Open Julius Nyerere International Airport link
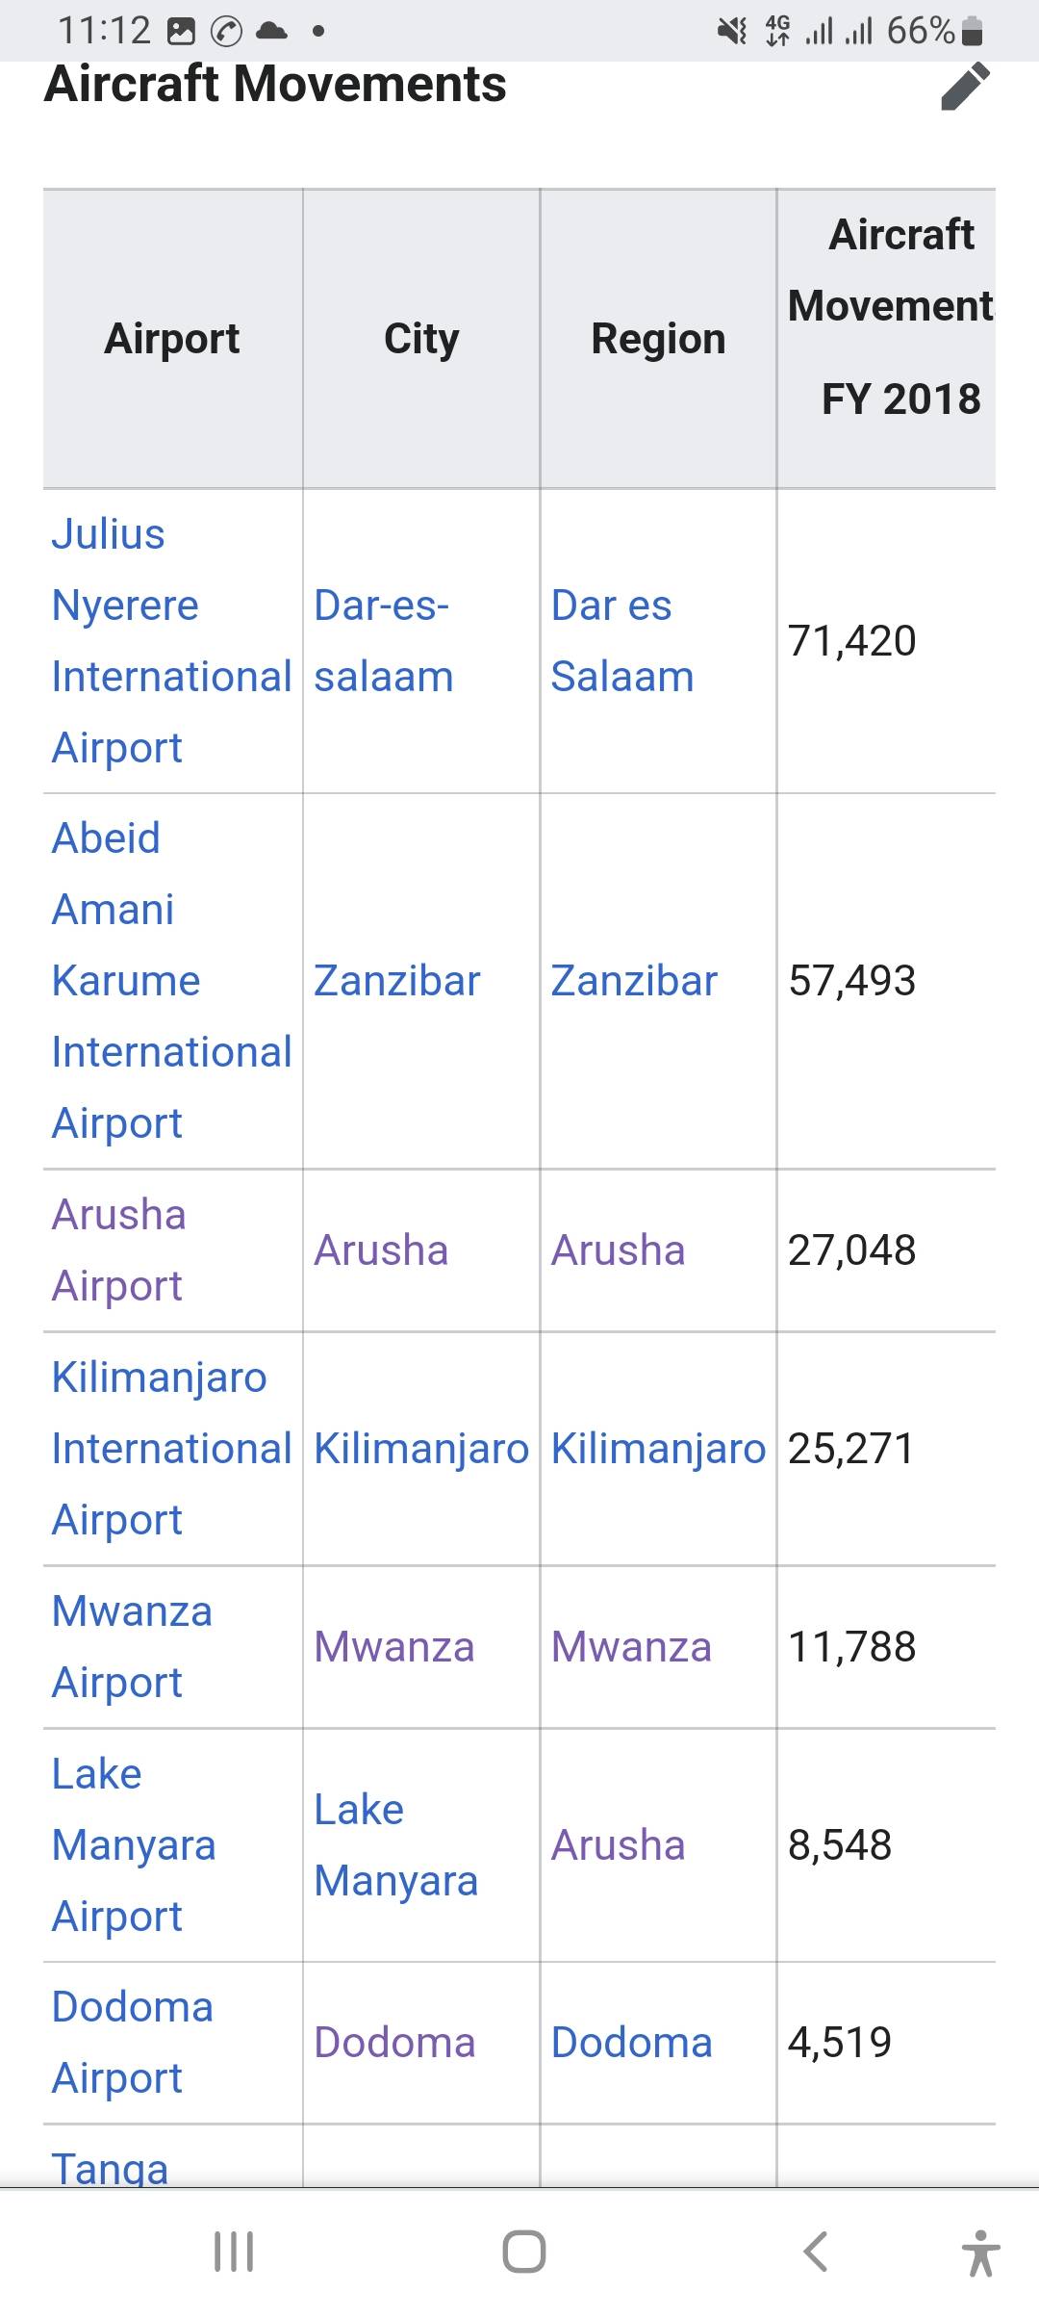The image size is (1039, 2318). 171,641
